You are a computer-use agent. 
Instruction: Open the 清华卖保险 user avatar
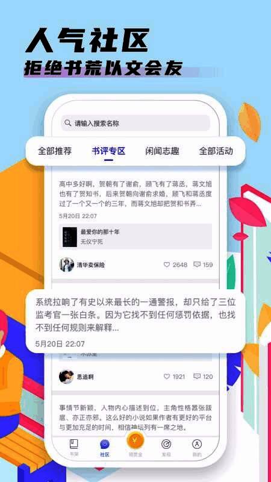[67, 264]
